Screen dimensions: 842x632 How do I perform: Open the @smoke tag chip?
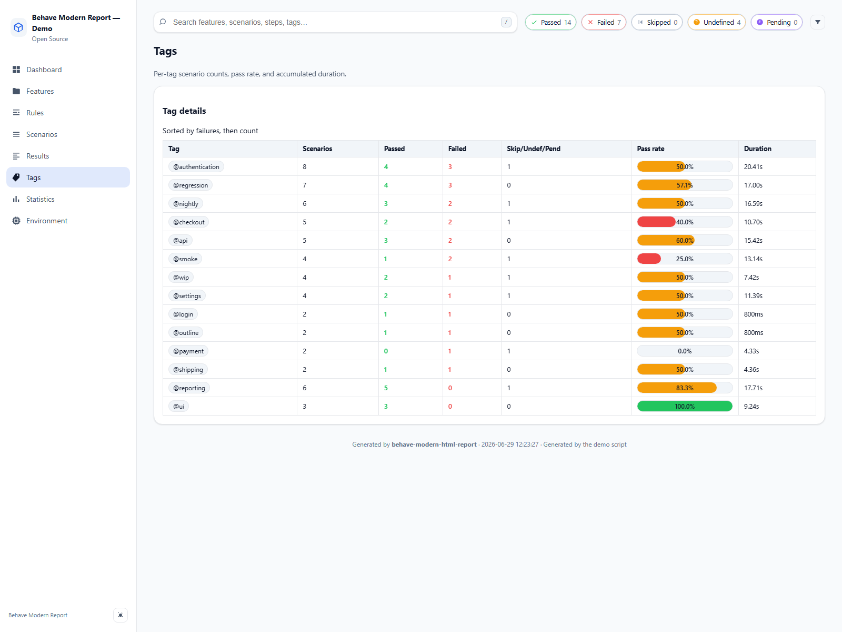[x=185, y=259]
